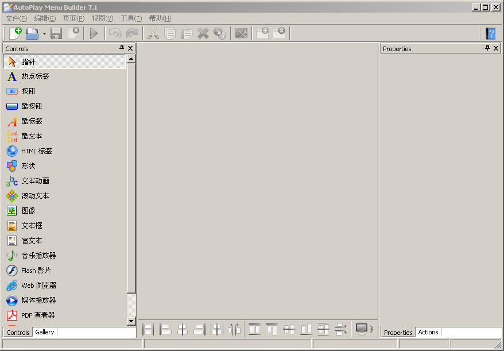Cut selection with scissors icon
Viewport: 504px width, 351px height.
153,33
